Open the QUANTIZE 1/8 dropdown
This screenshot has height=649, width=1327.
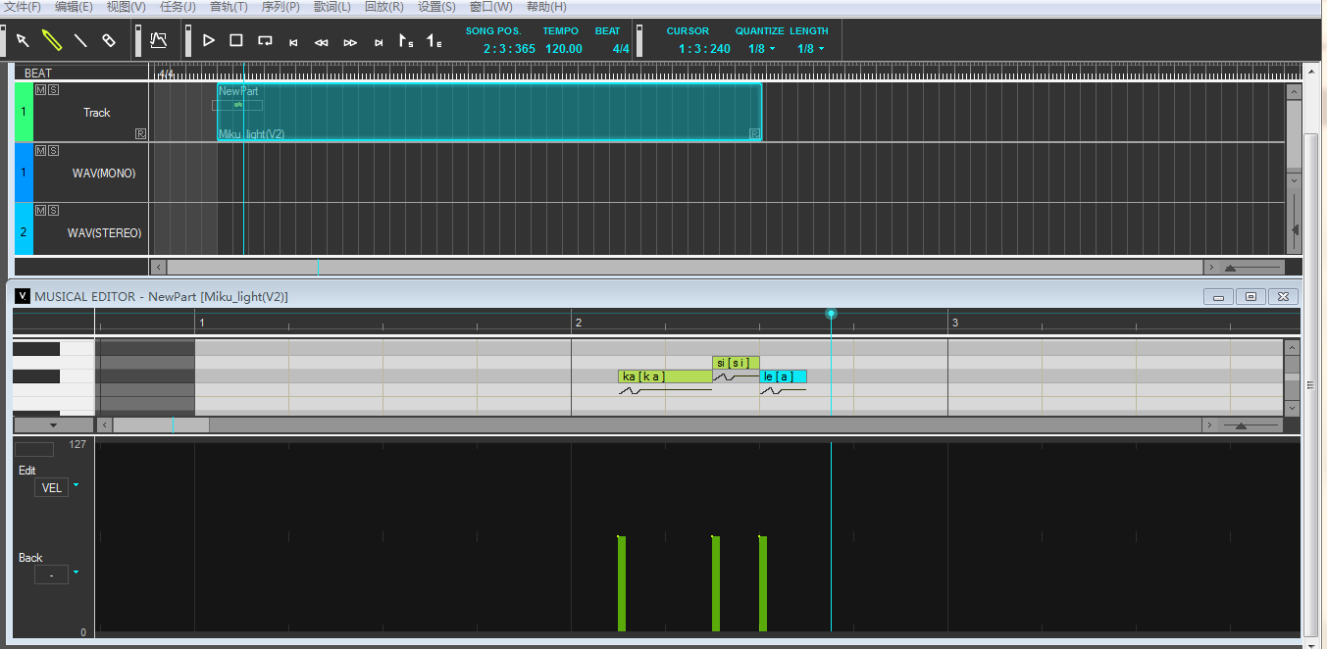762,49
